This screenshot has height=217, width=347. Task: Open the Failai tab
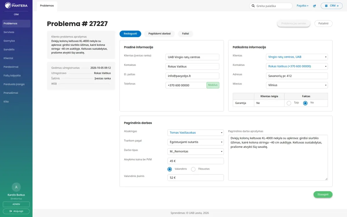tap(185, 34)
